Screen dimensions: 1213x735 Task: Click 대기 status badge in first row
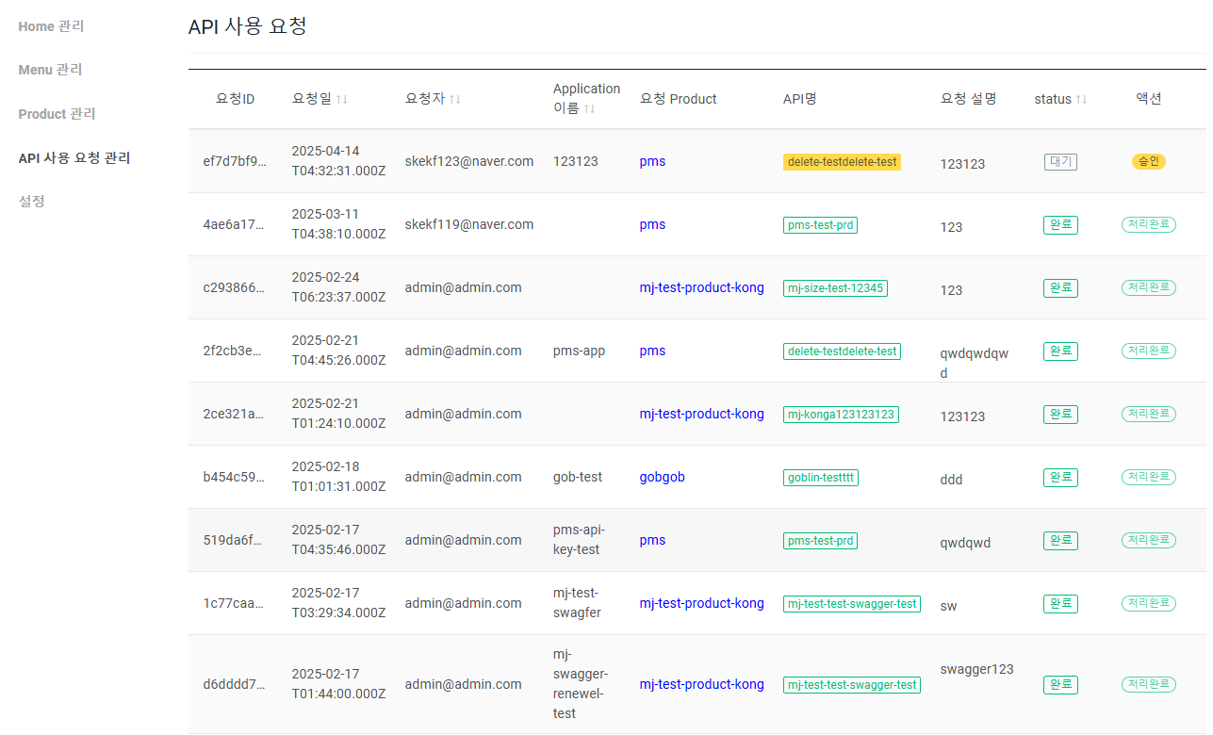(1060, 162)
